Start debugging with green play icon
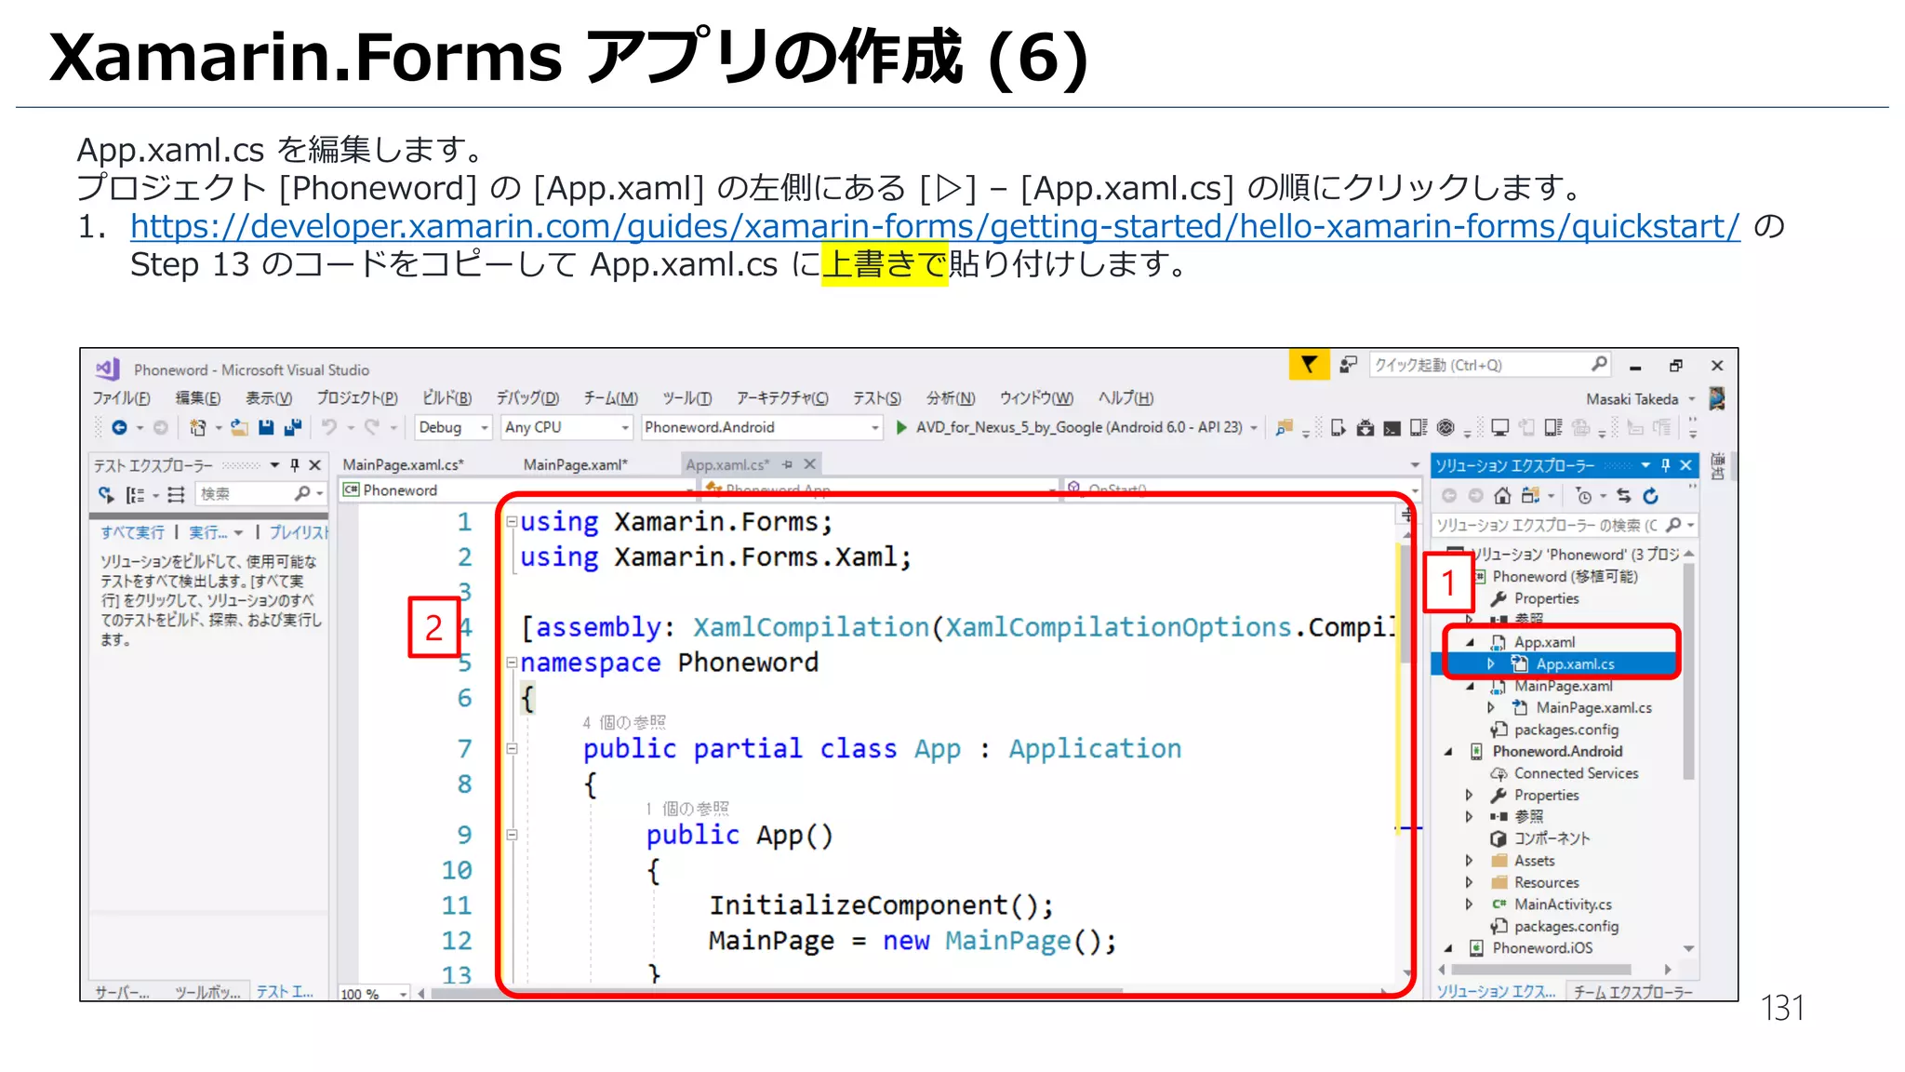 pyautogui.click(x=901, y=427)
